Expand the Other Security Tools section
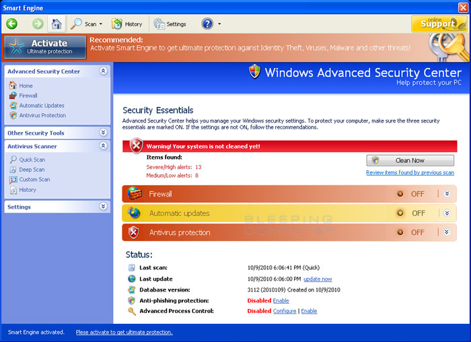This screenshot has height=342, width=471. tap(103, 133)
